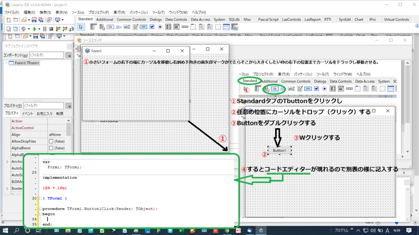Pick the TPopupMenu component in the main palette
Screen dimensions: 419x235
(x=102, y=27)
